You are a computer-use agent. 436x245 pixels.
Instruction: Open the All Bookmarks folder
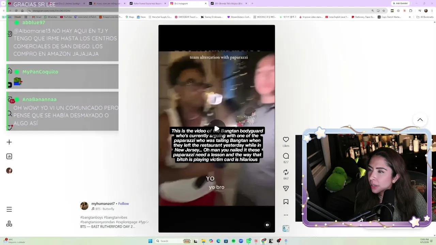coord(425,17)
